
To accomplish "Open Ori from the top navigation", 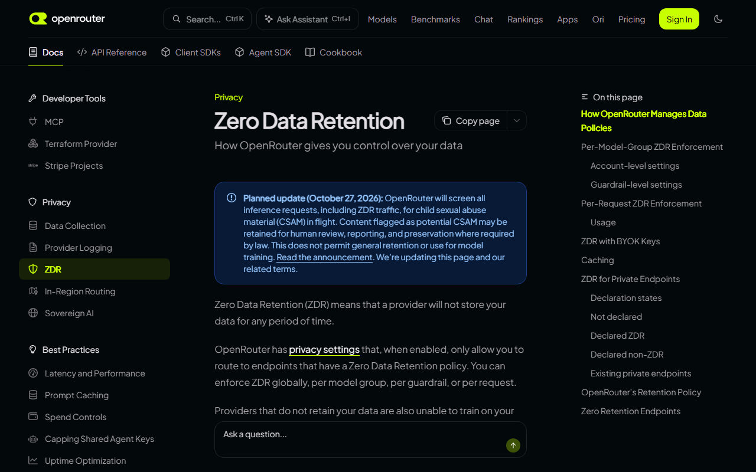I will tap(598, 19).
